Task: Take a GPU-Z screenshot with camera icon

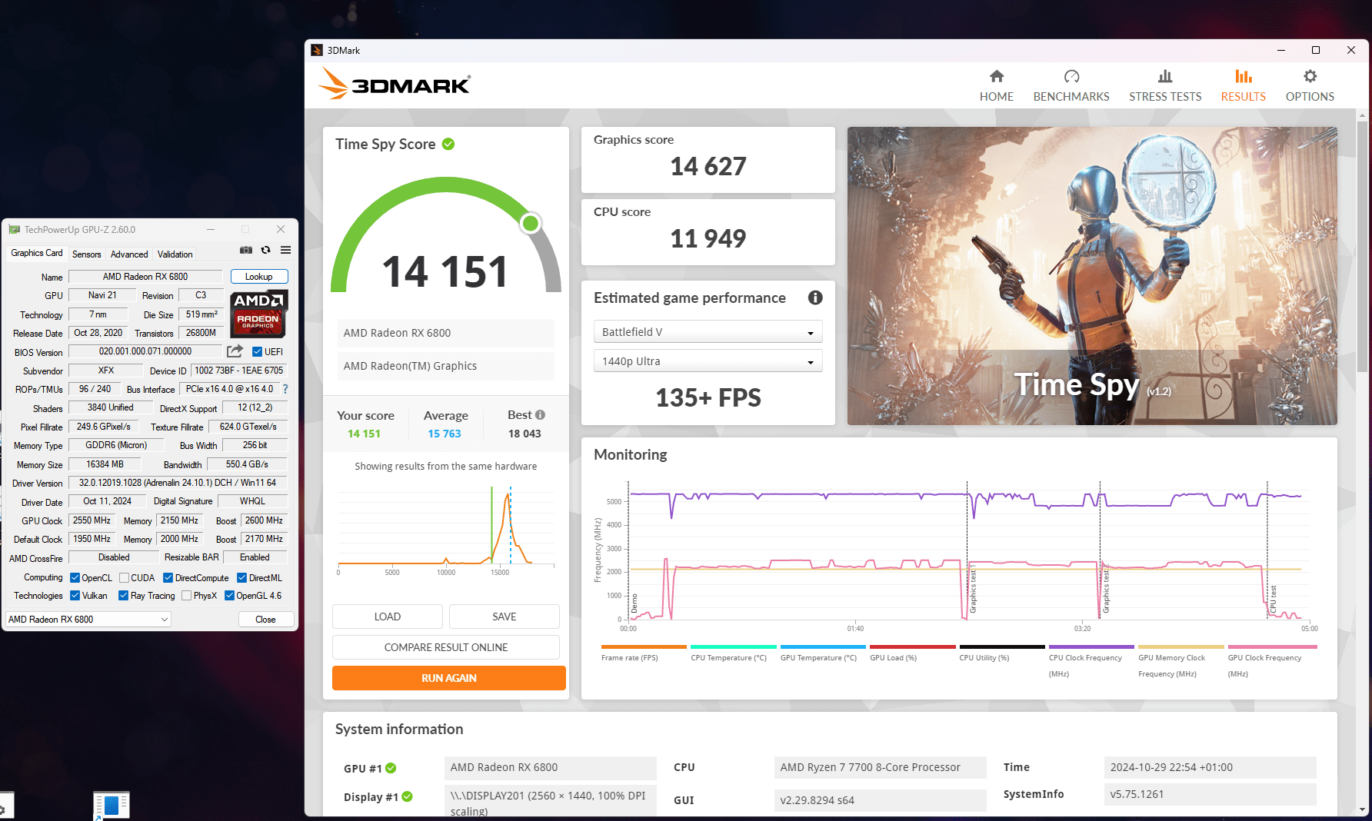Action: (x=246, y=250)
